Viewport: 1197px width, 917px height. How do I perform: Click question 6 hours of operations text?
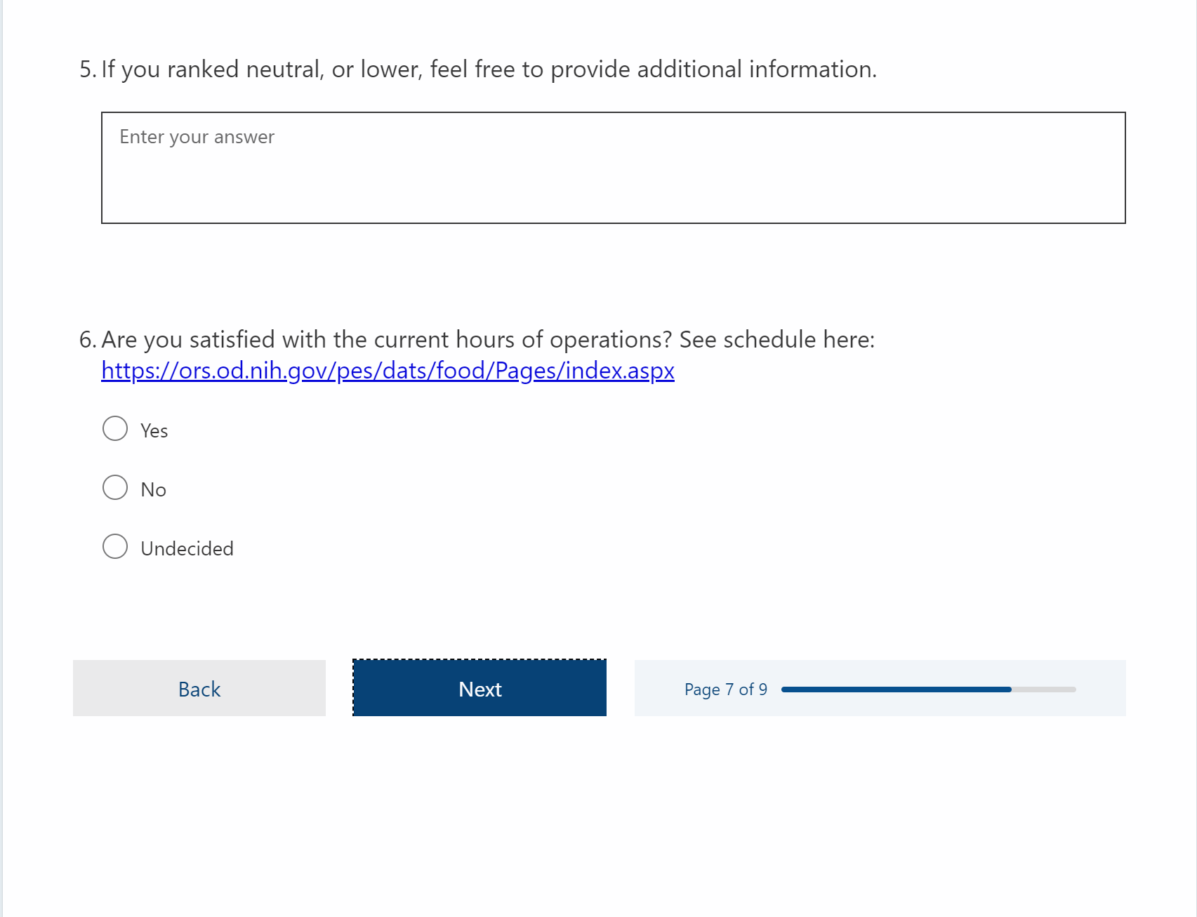(386, 340)
